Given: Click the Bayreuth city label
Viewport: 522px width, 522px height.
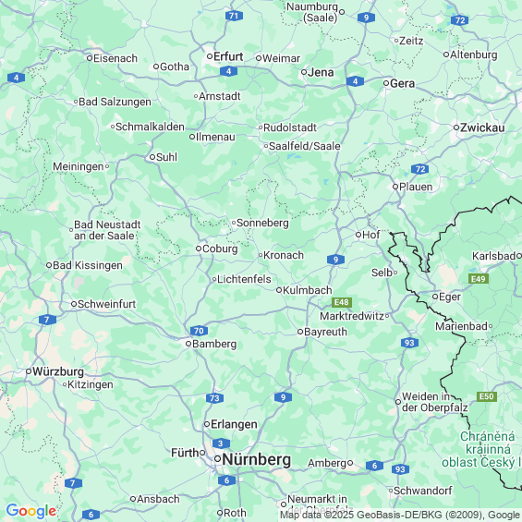Looking at the screenshot, I should (325, 332).
